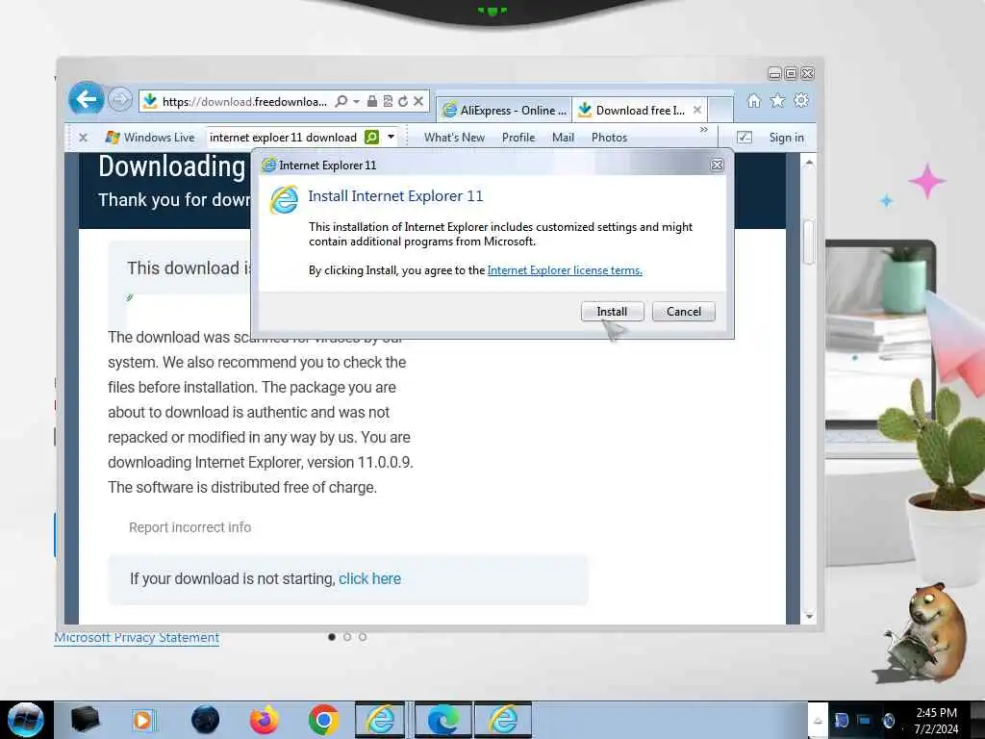Click Install in Internet Explorer 11 dialog
Screen dimensions: 985x739
tap(612, 311)
